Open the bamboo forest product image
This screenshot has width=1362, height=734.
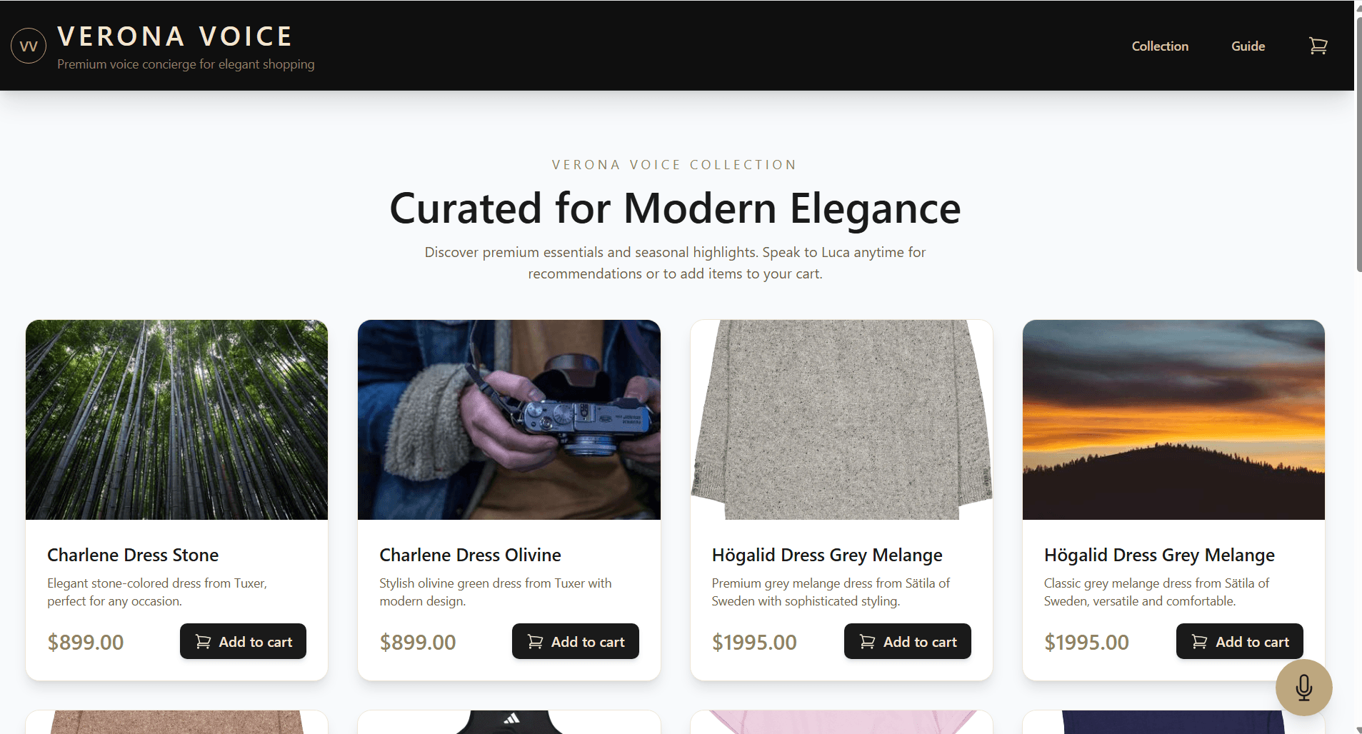(176, 420)
